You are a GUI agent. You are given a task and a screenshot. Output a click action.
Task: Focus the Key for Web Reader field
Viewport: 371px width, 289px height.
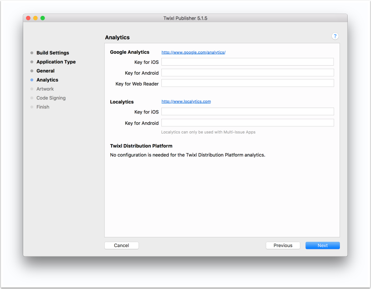tap(247, 83)
